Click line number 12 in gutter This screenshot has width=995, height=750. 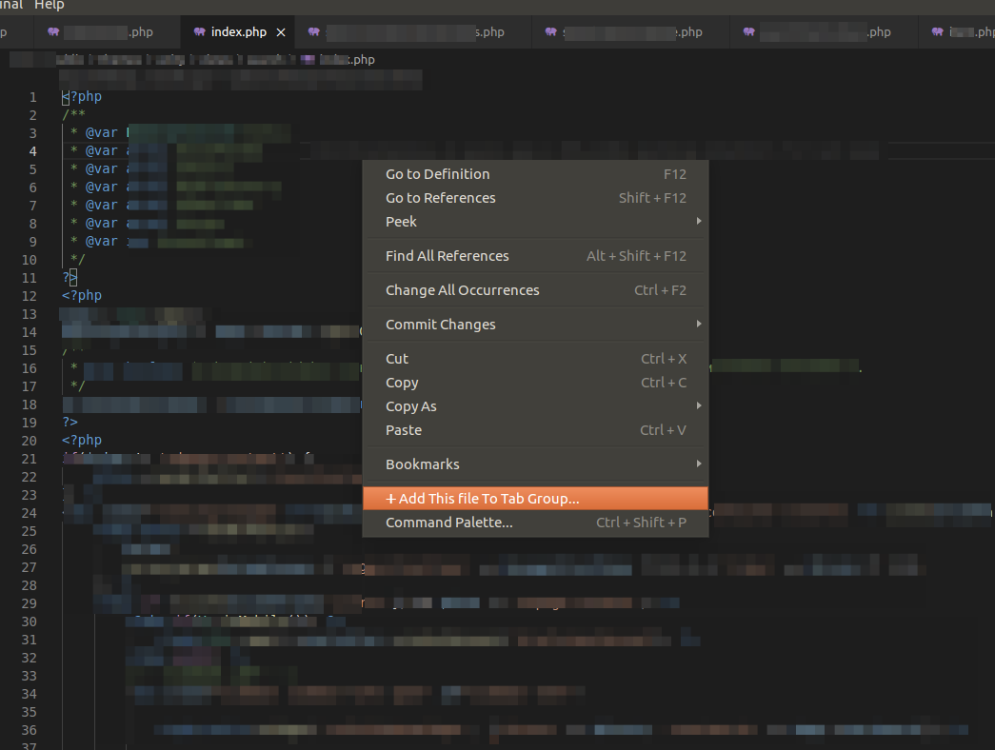pyautogui.click(x=30, y=296)
